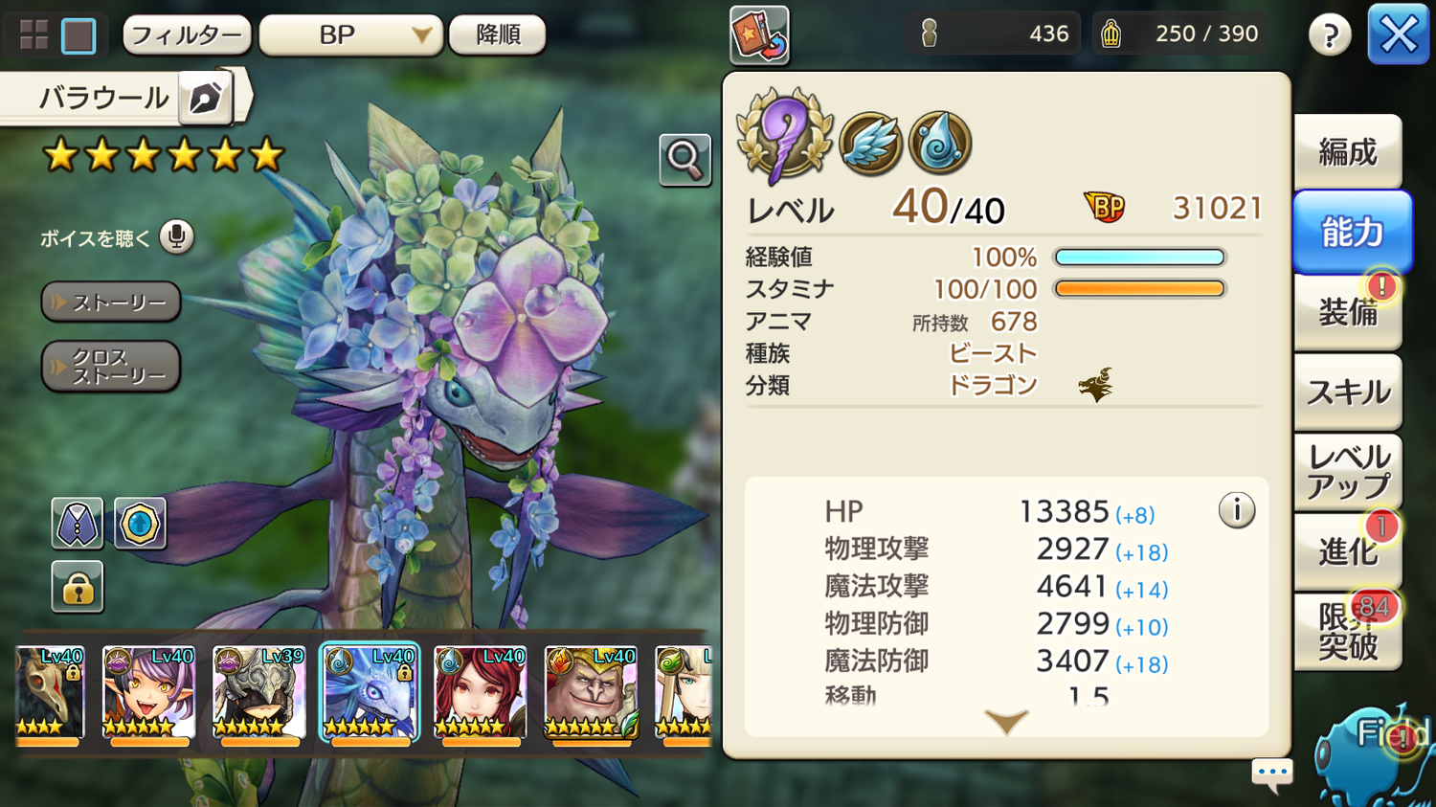Edit name with the pen icon
Image resolution: width=1436 pixels, height=807 pixels.
(x=205, y=98)
